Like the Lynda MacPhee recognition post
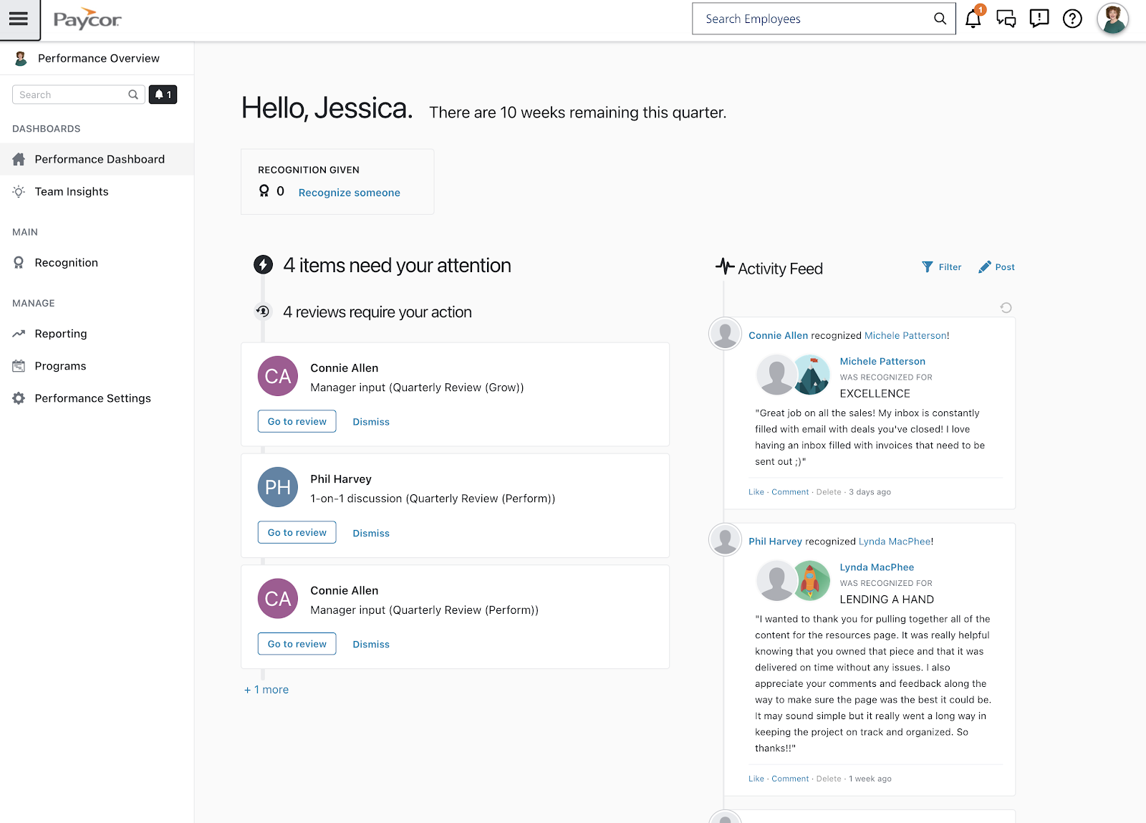This screenshot has height=823, width=1146. click(756, 779)
